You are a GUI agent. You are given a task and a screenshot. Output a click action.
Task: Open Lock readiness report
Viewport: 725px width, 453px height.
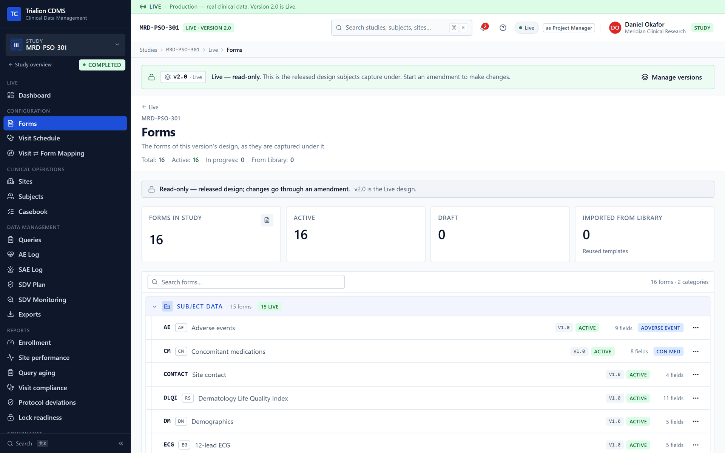click(x=65, y=418)
